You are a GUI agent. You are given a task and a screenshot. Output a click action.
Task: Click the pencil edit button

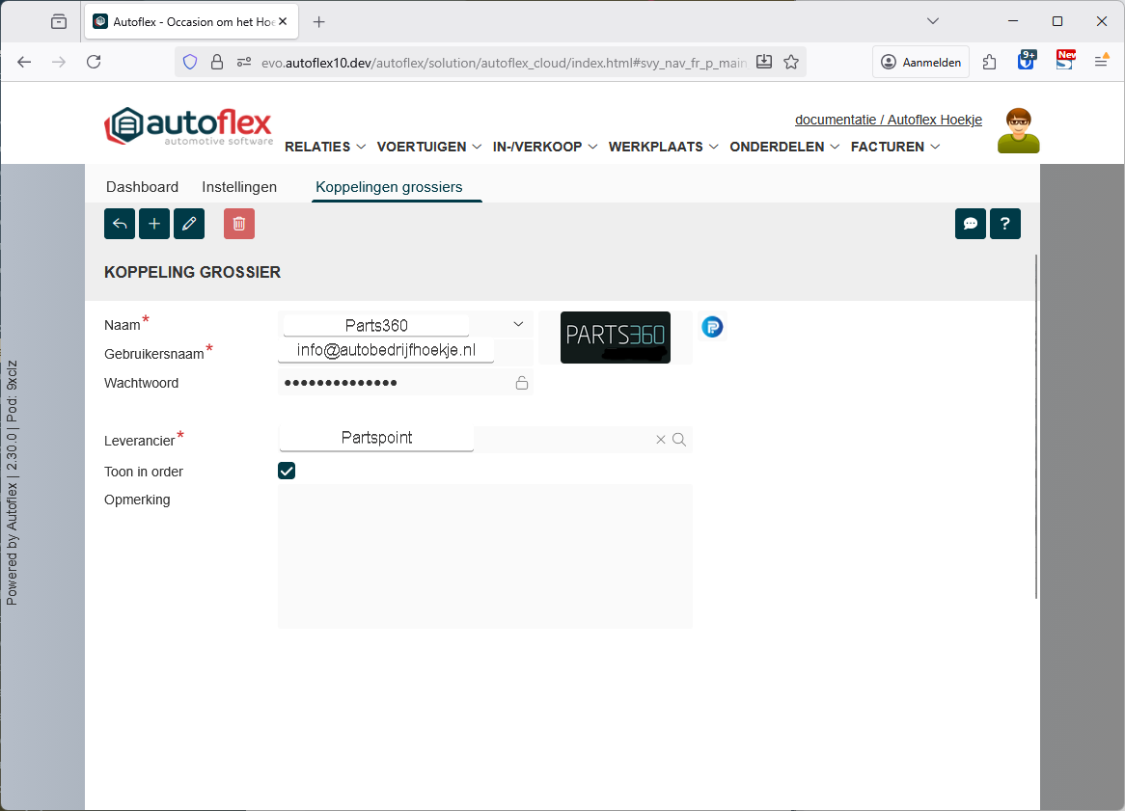(189, 224)
